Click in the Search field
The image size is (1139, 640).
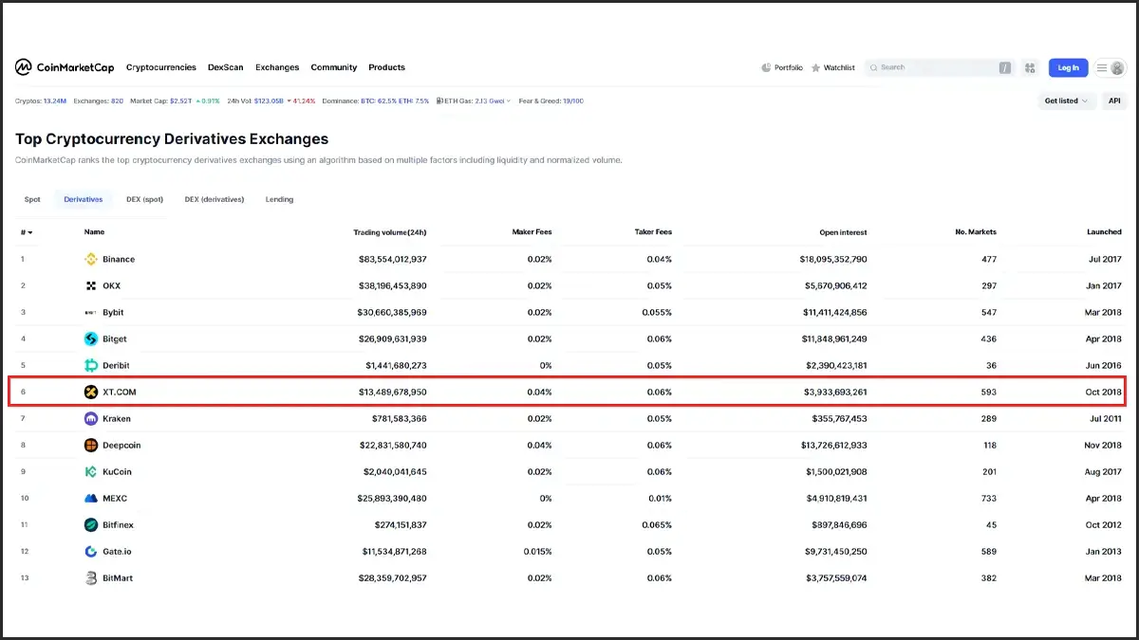click(x=939, y=68)
